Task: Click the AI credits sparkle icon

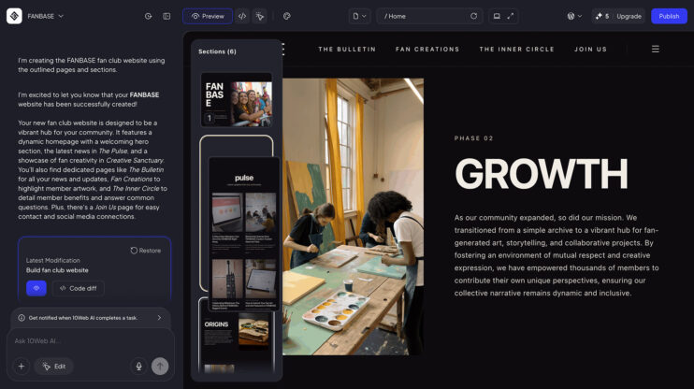Action: point(599,16)
